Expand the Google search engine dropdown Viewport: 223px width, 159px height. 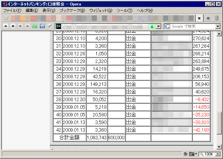pos(218,26)
